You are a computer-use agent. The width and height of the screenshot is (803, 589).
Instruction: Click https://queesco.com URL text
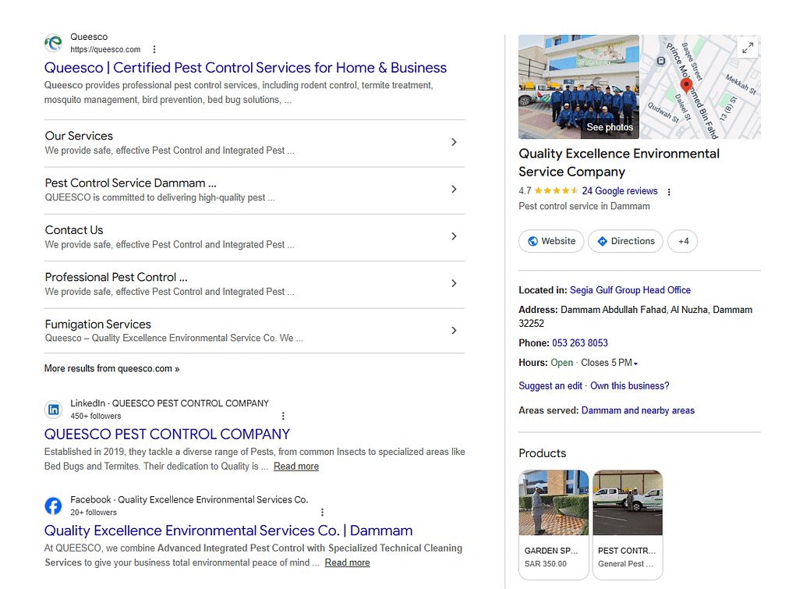tap(105, 49)
